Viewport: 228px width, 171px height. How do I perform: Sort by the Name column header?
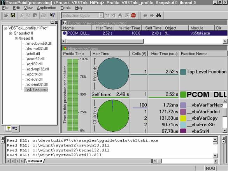(x=77, y=28)
